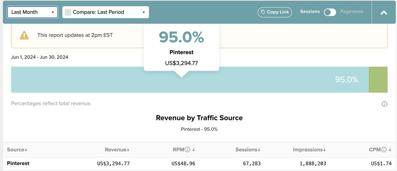The width and height of the screenshot is (397, 171).
Task: Click the Pageviews label
Action: (x=352, y=12)
